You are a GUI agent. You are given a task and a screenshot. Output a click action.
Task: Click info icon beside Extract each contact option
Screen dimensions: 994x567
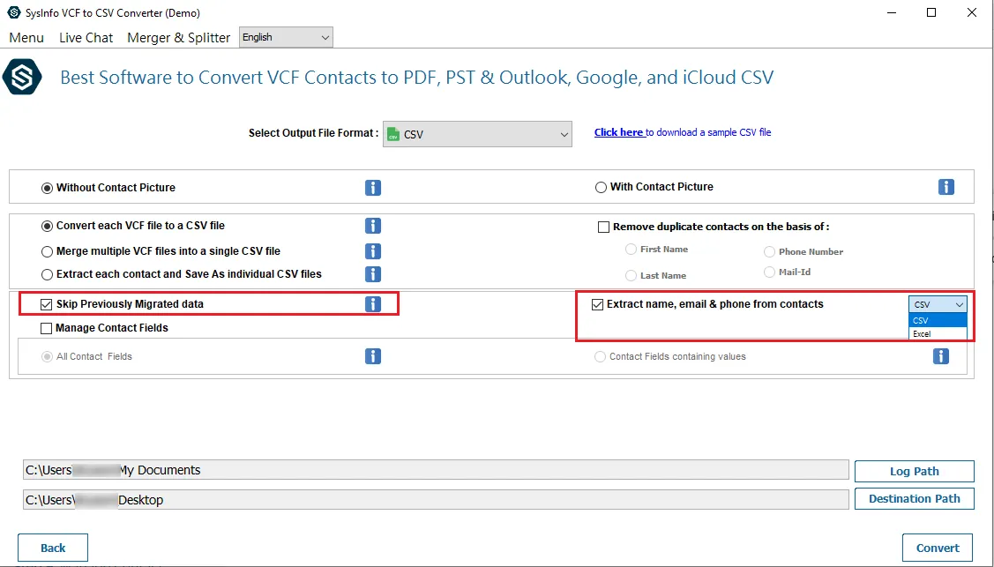[373, 274]
